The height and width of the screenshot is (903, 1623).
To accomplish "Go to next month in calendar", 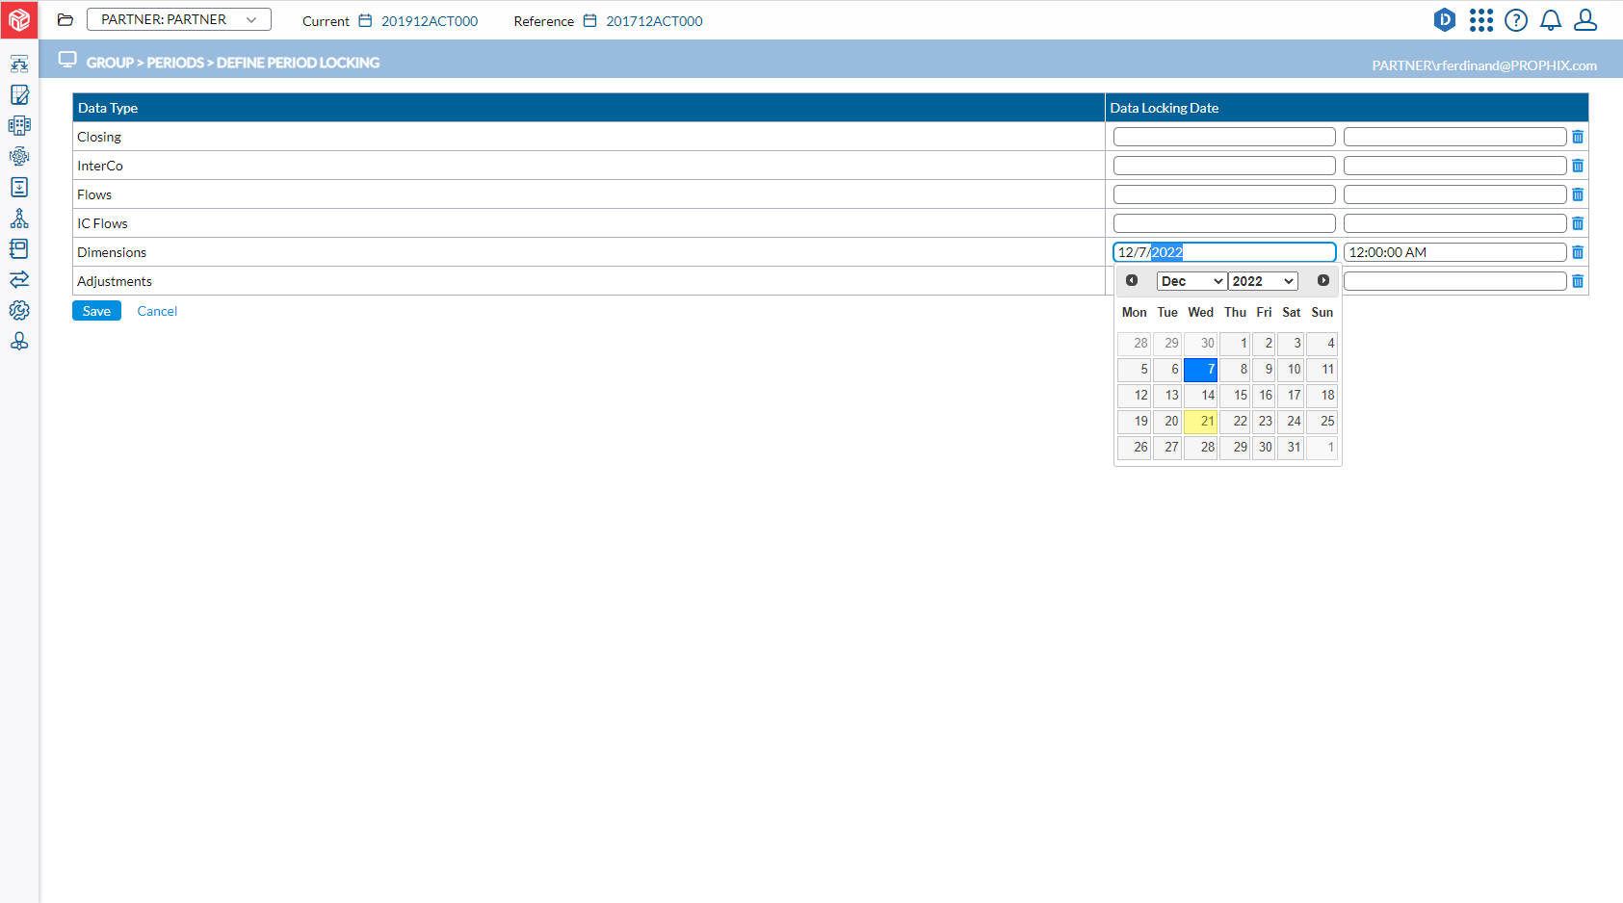I will [x=1322, y=280].
